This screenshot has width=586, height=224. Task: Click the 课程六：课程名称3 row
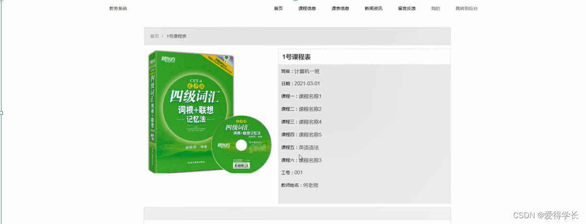click(x=301, y=160)
